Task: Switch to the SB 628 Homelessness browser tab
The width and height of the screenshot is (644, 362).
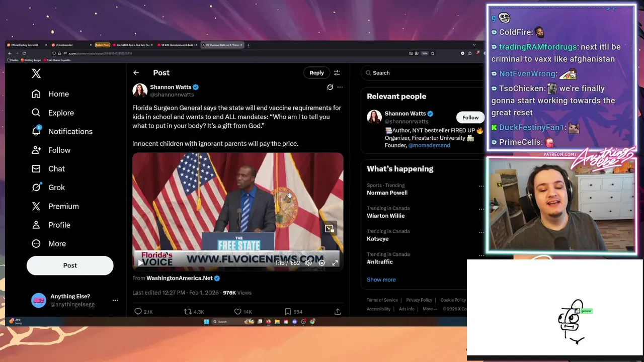Action: tap(178, 45)
